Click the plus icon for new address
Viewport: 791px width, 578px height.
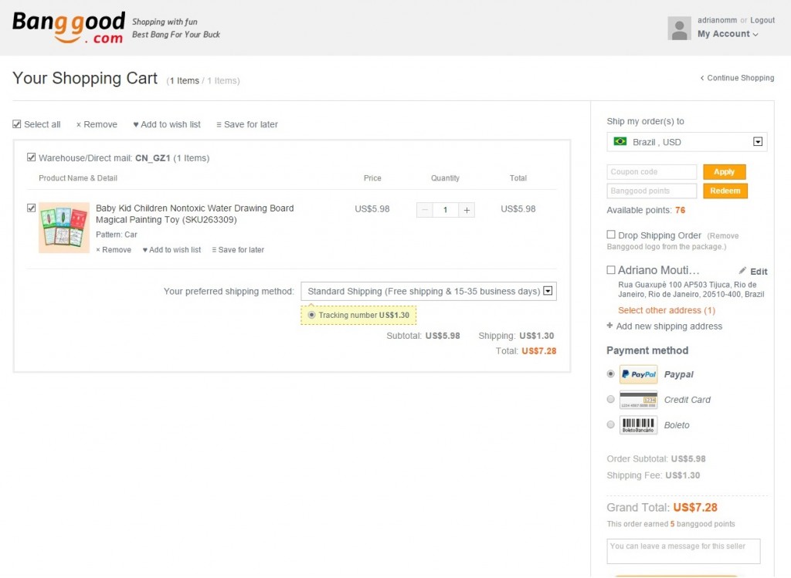(610, 326)
